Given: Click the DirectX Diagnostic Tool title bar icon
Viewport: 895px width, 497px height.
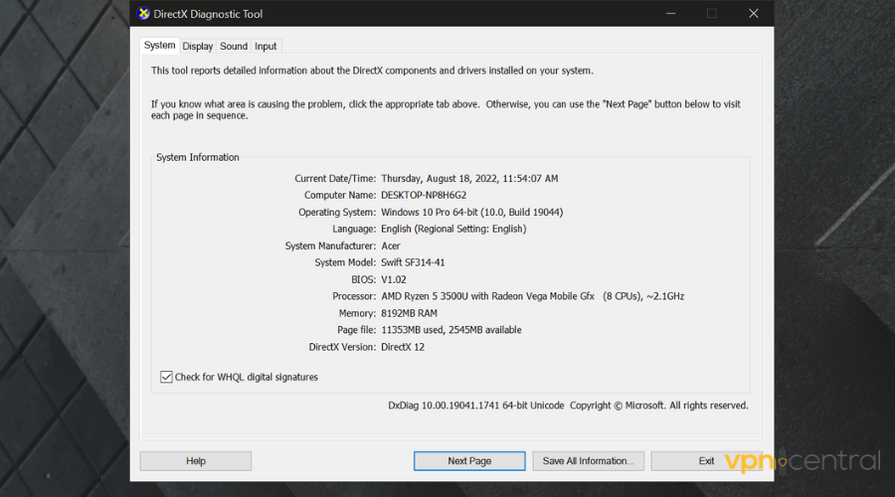Looking at the screenshot, I should click(x=144, y=14).
